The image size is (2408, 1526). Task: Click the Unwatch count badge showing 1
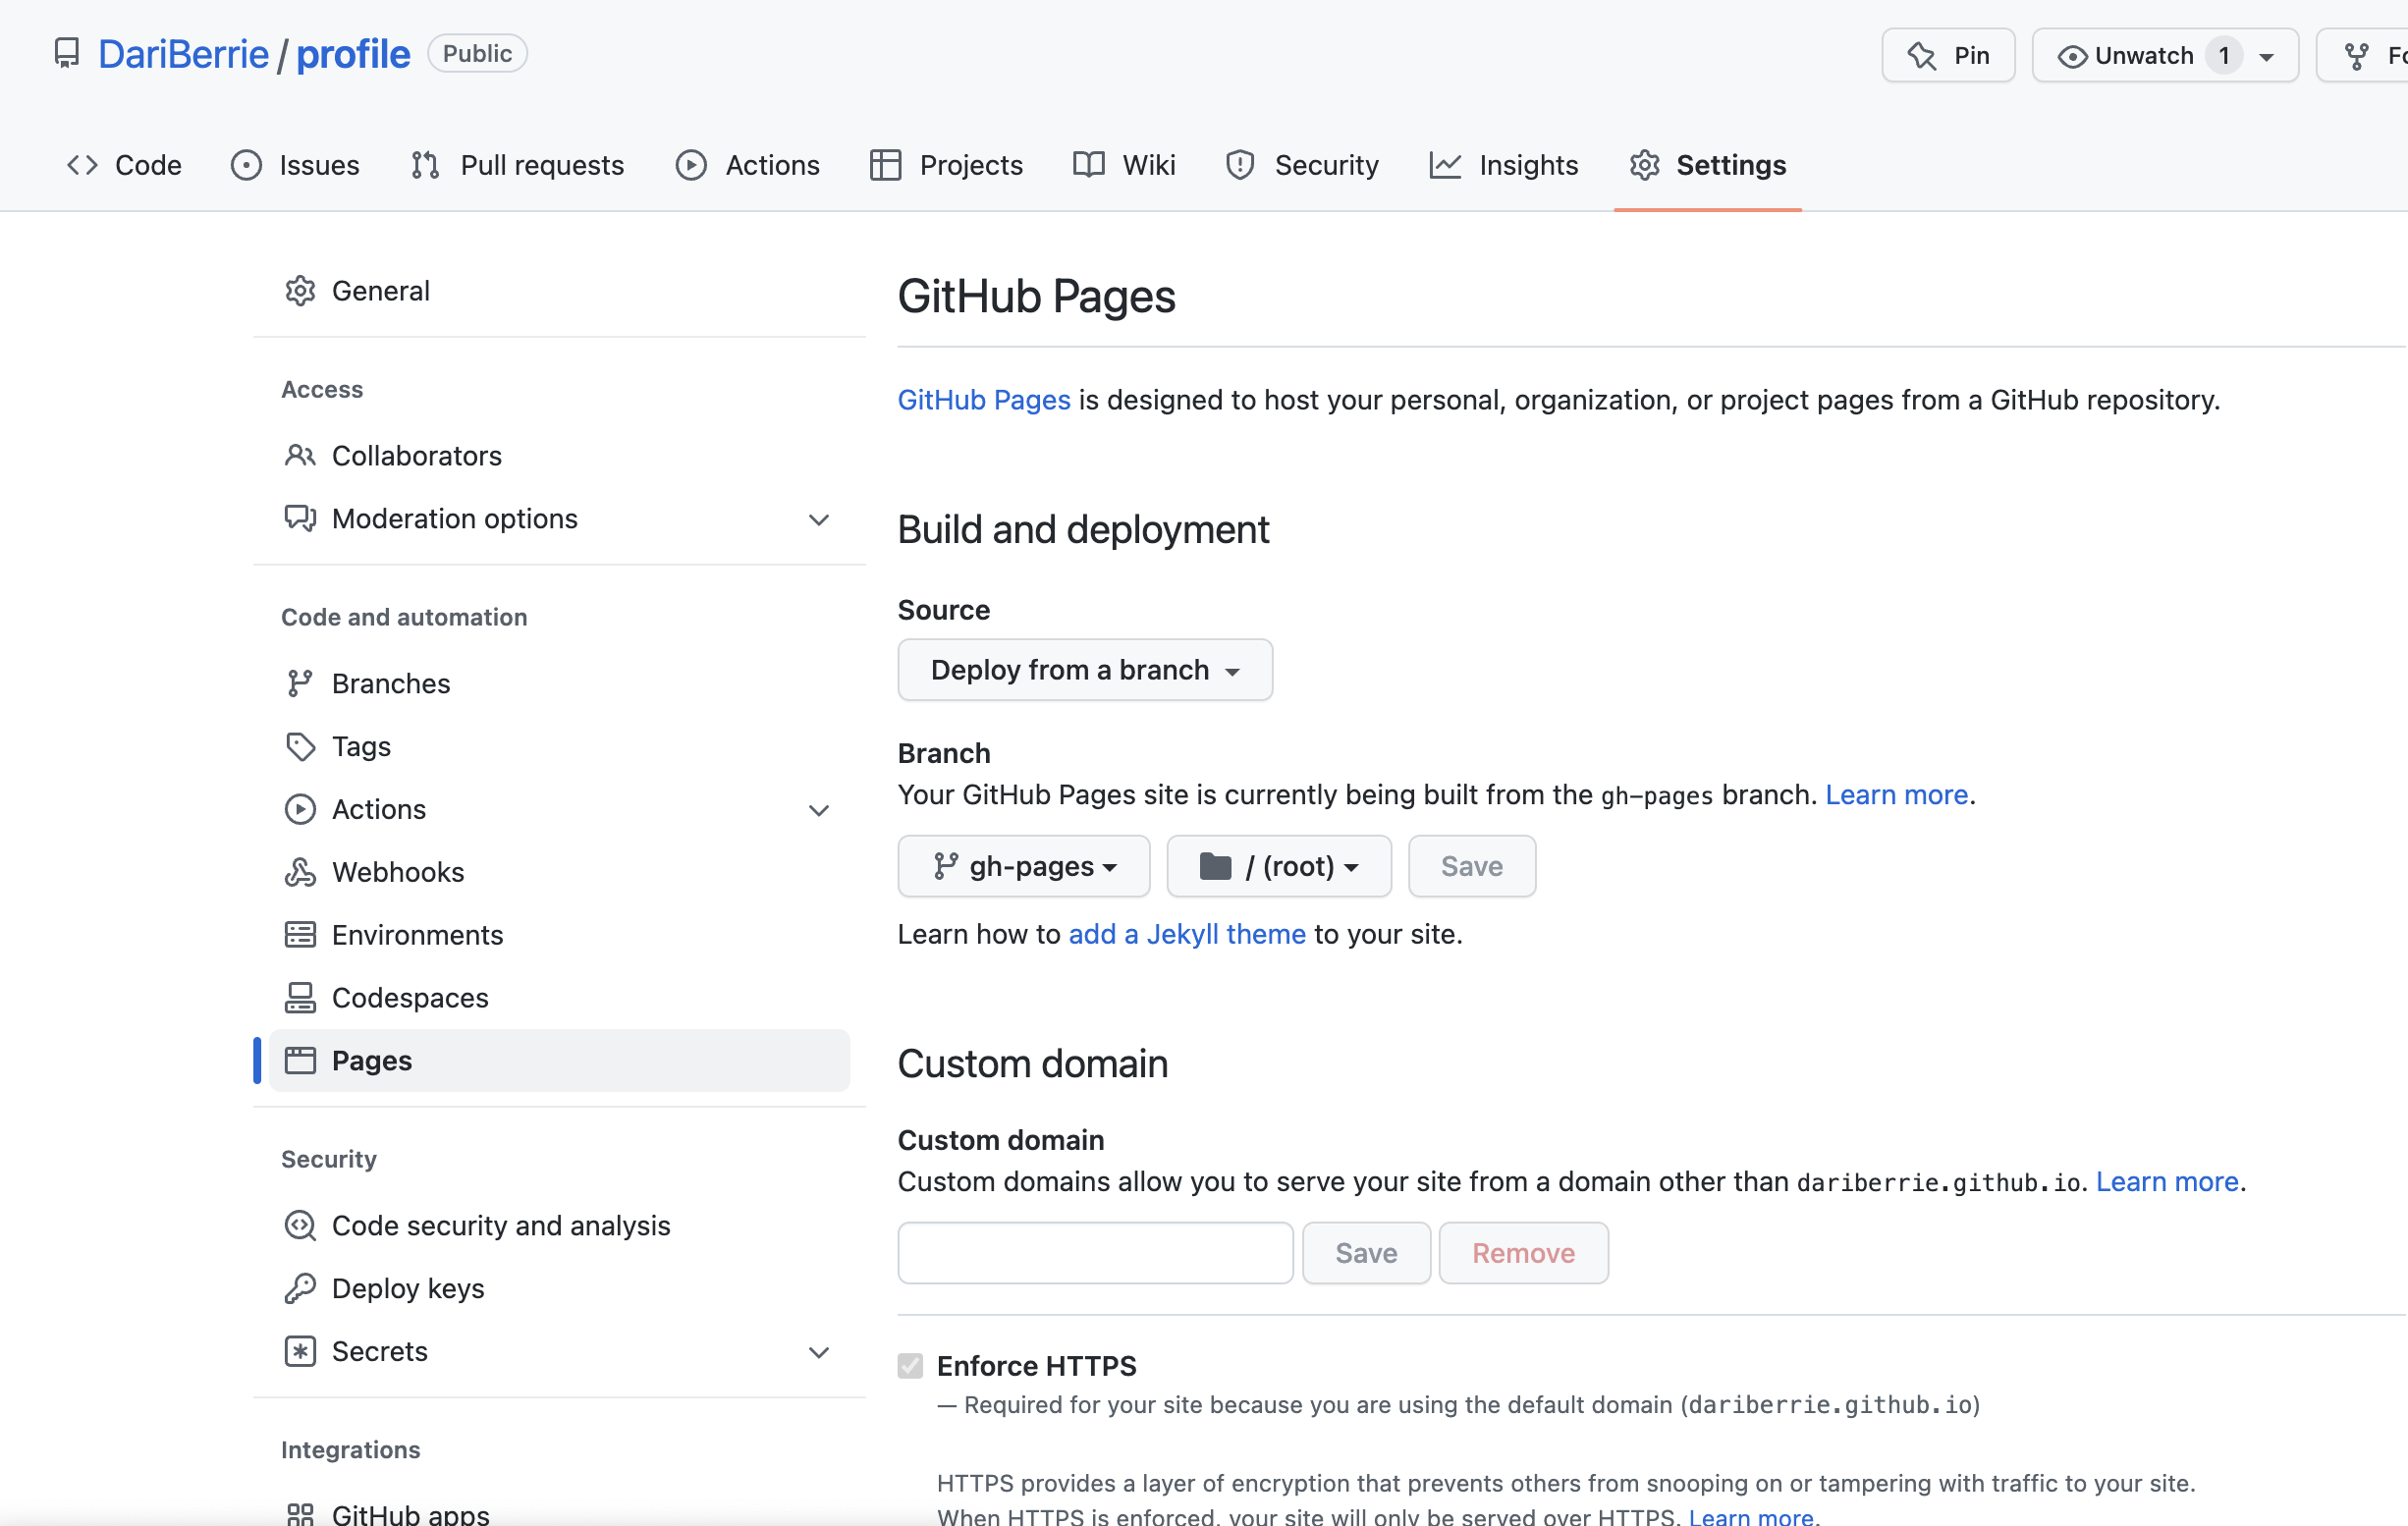pyautogui.click(x=2224, y=56)
